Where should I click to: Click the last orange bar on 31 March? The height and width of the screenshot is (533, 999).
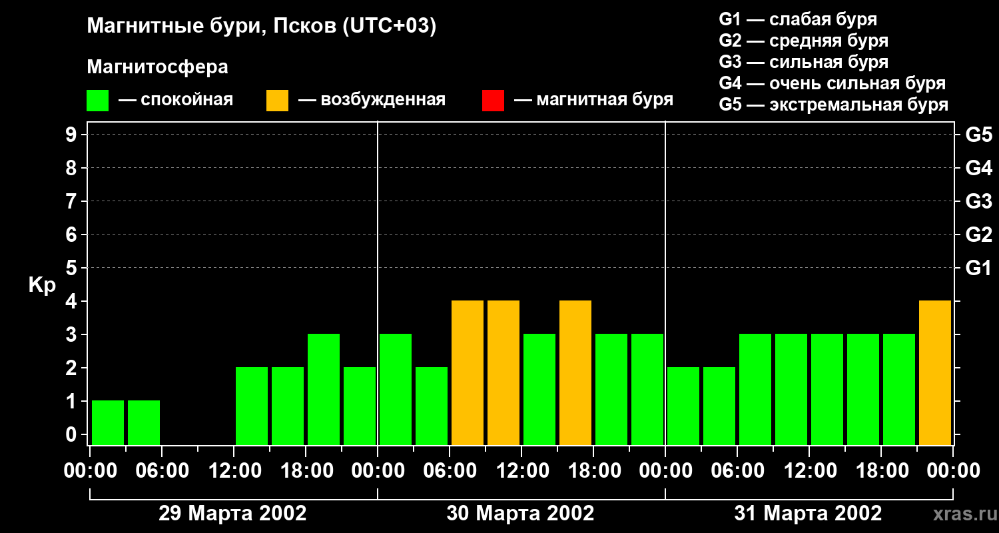coord(935,372)
